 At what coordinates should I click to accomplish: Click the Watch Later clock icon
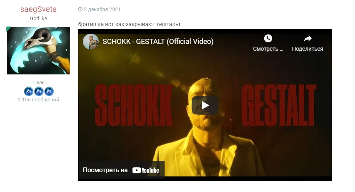(268, 38)
